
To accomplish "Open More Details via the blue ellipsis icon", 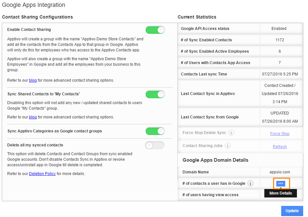I will pos(281,183).
